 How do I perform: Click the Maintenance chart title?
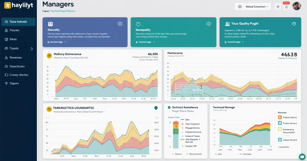tap(175, 53)
